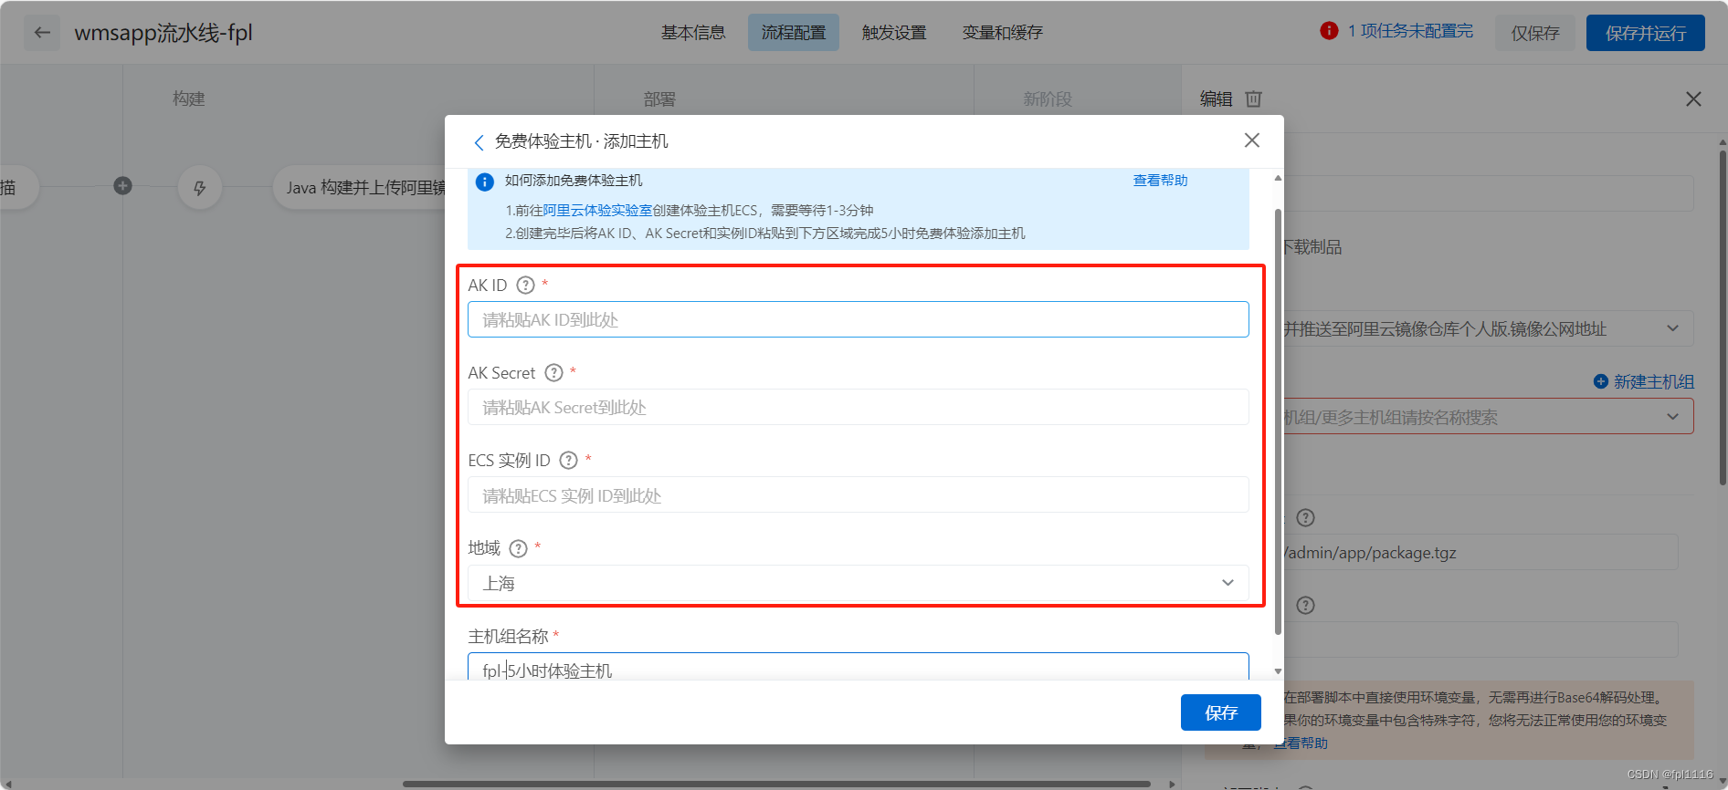This screenshot has height=790, width=1728.
Task: Click 仅保存 button
Action: [1534, 33]
